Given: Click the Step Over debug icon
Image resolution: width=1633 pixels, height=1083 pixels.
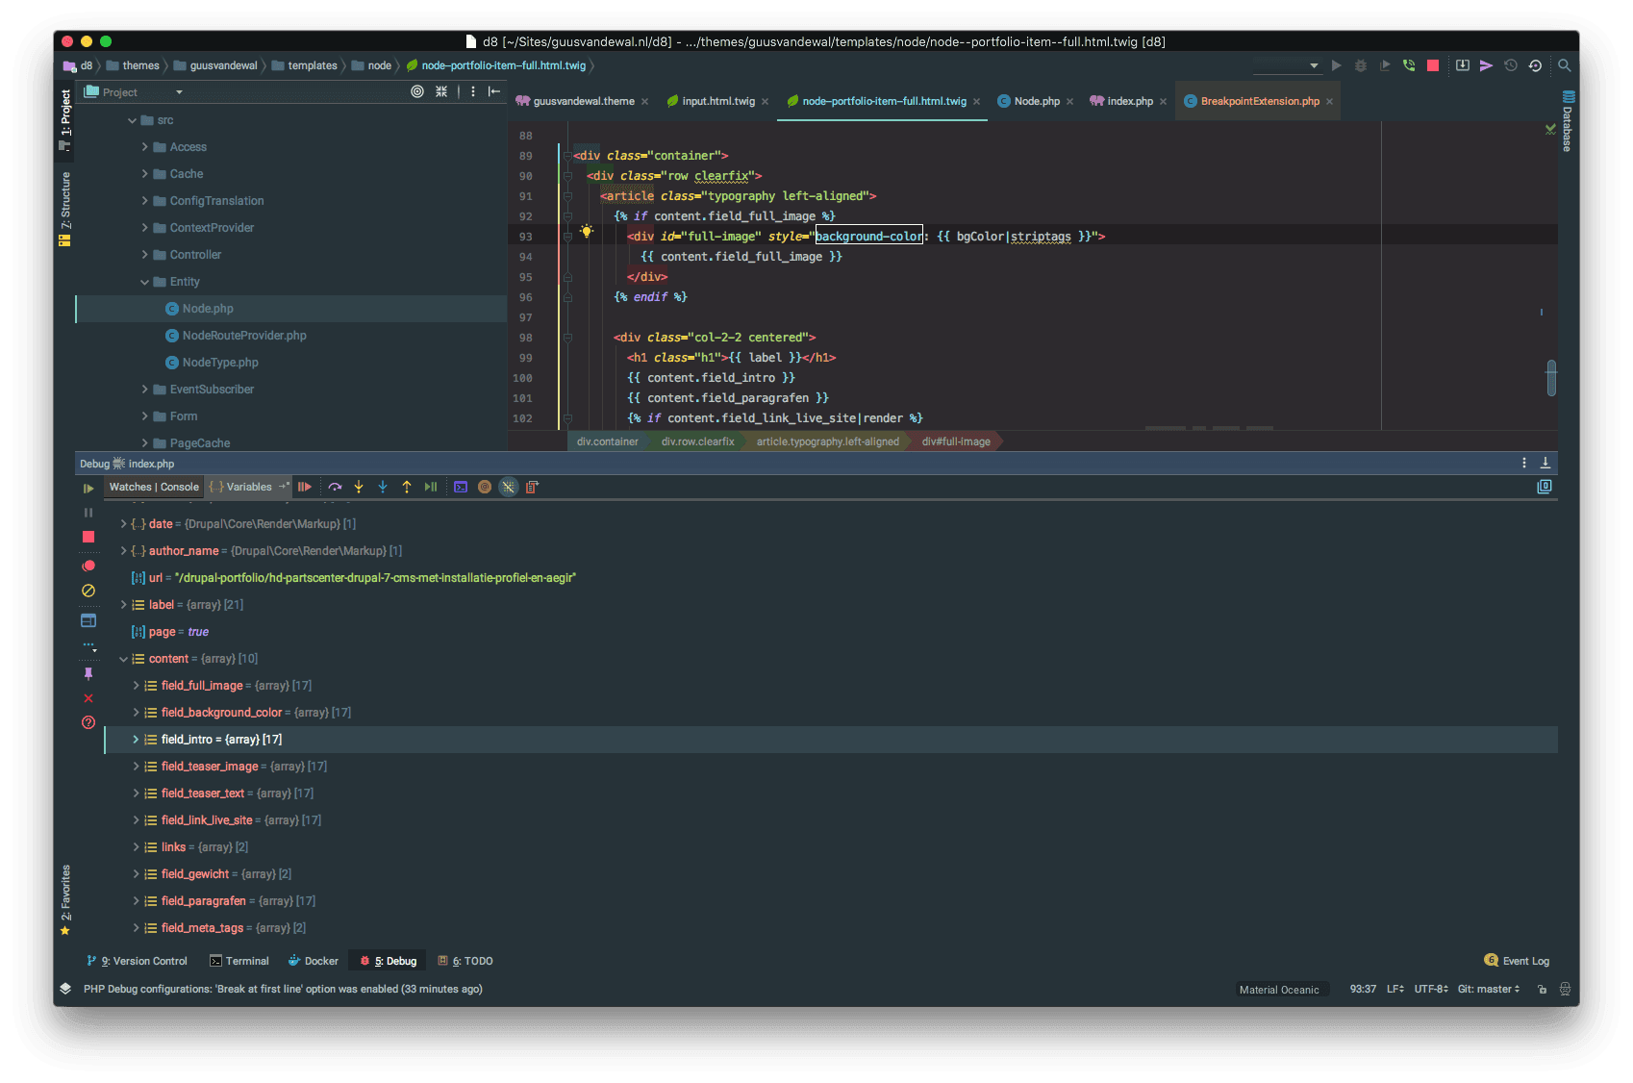Looking at the screenshot, I should click(335, 487).
